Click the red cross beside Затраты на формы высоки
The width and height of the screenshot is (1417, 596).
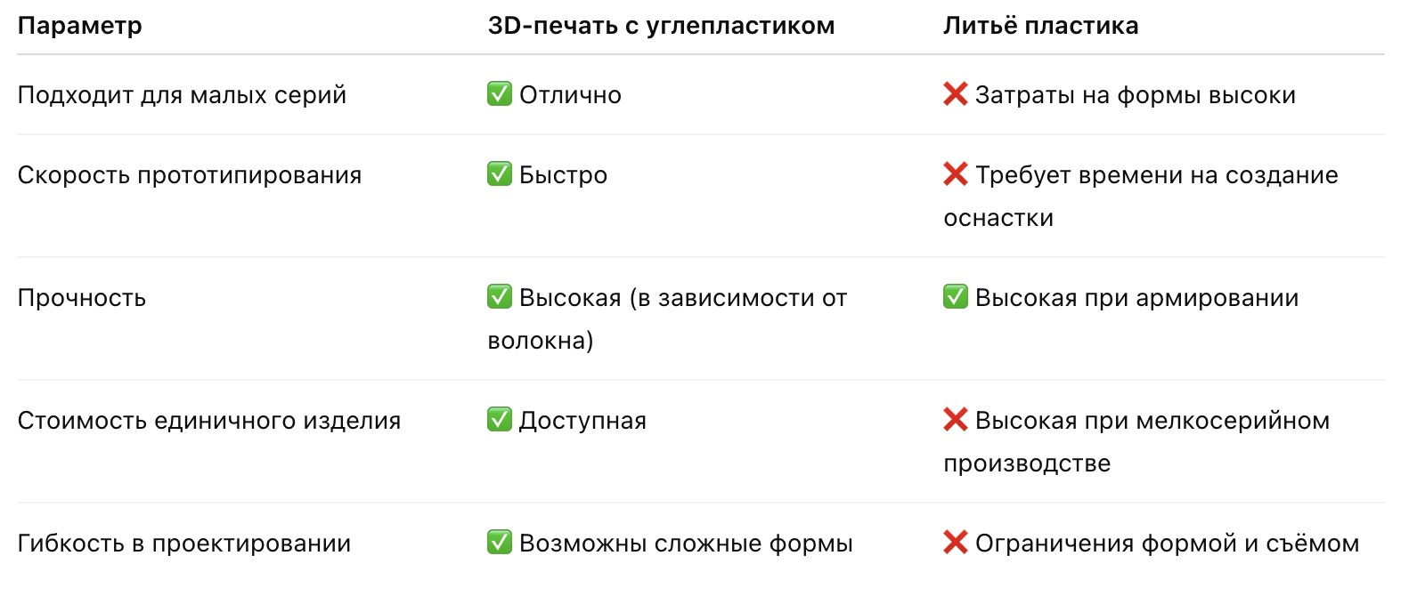[955, 93]
